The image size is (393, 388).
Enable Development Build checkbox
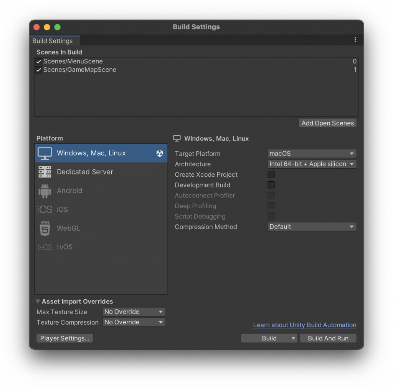271,185
